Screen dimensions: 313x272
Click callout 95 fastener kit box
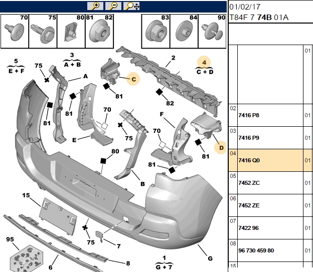coord(10,239)
